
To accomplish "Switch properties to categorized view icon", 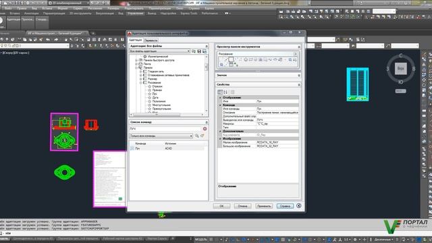I will click(220, 92).
